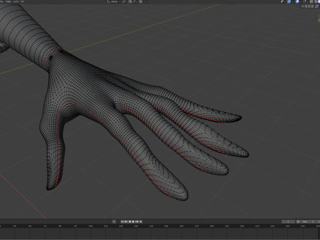Select solid viewport shading
Screen dimensions: 320x240
point(319,1)
